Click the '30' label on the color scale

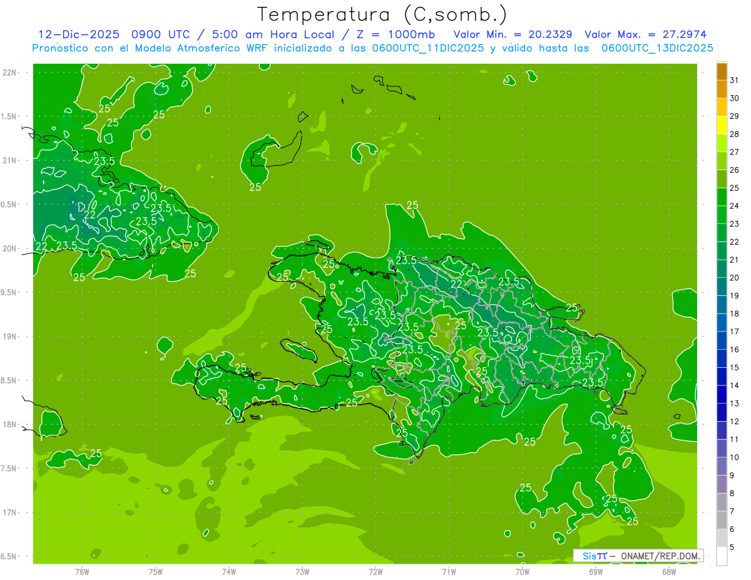735,98
